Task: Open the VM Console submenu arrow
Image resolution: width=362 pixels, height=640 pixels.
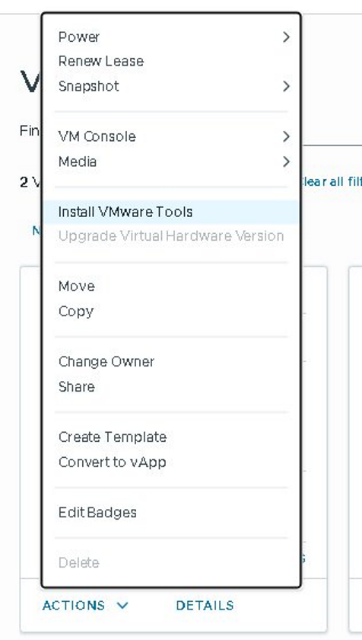Action: coord(286,136)
